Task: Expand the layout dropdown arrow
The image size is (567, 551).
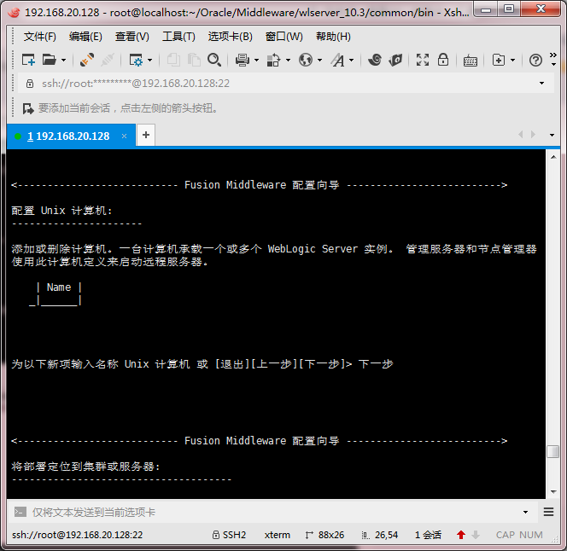Action: 512,60
